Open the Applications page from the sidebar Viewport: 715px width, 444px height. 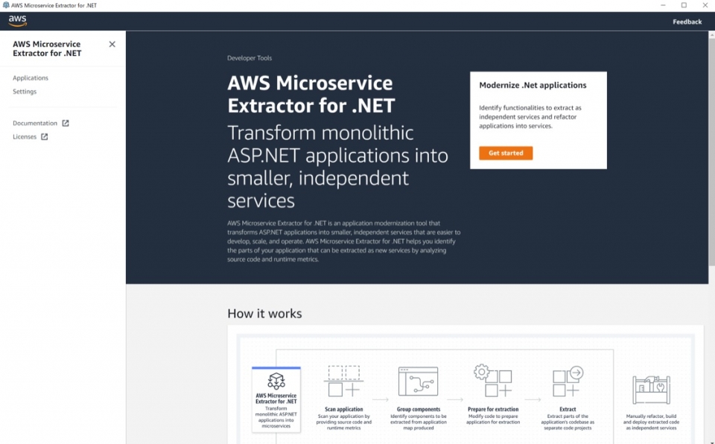point(31,77)
